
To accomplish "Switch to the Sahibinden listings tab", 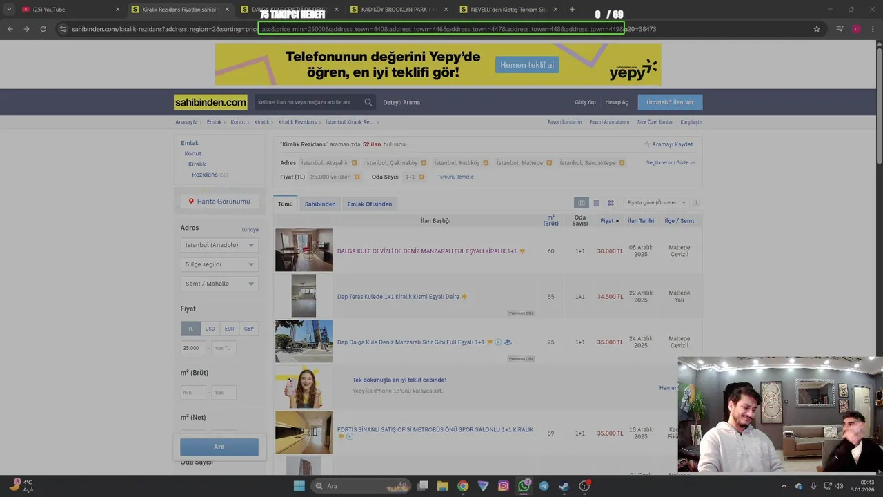I will point(320,204).
